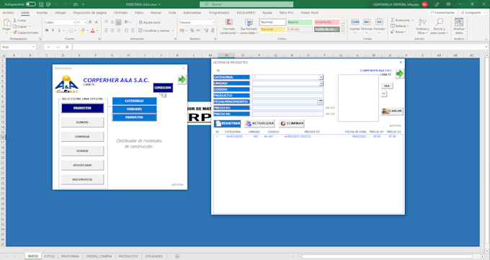The image size is (490, 260).
Task: Click the Compartir button
Action: [x=473, y=12]
